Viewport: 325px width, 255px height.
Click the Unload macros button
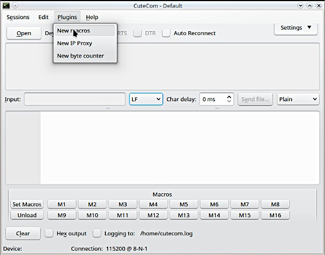point(27,215)
